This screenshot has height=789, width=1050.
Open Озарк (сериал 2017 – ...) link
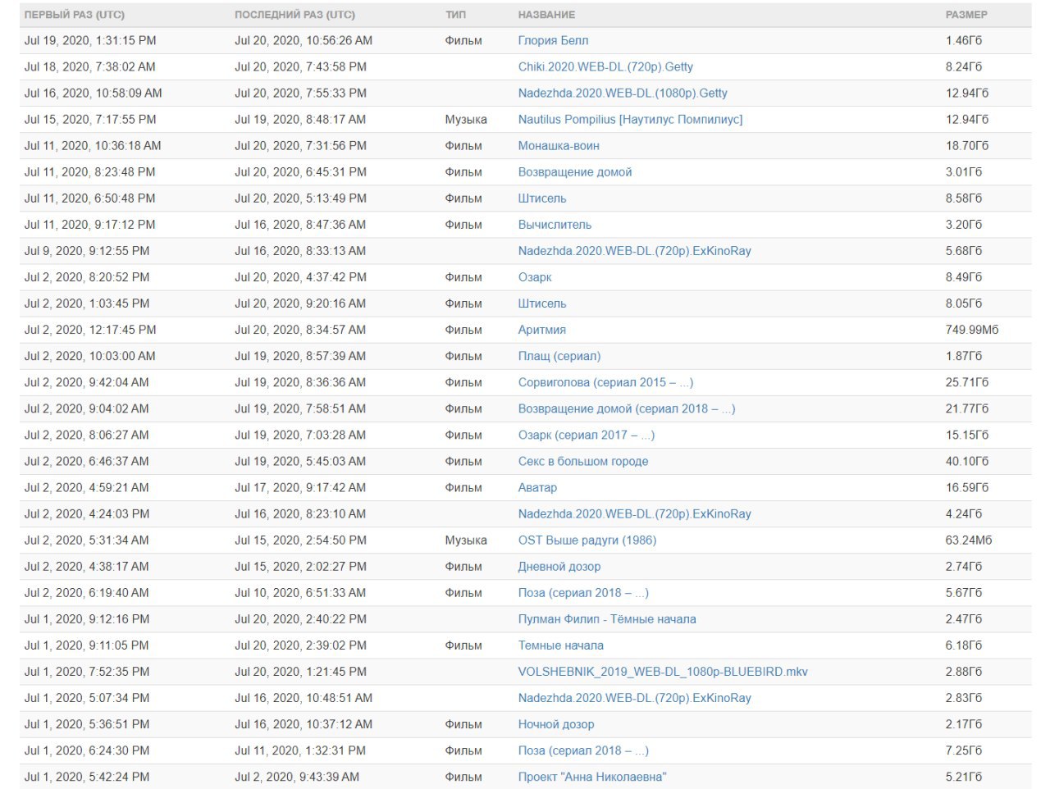[x=587, y=434]
